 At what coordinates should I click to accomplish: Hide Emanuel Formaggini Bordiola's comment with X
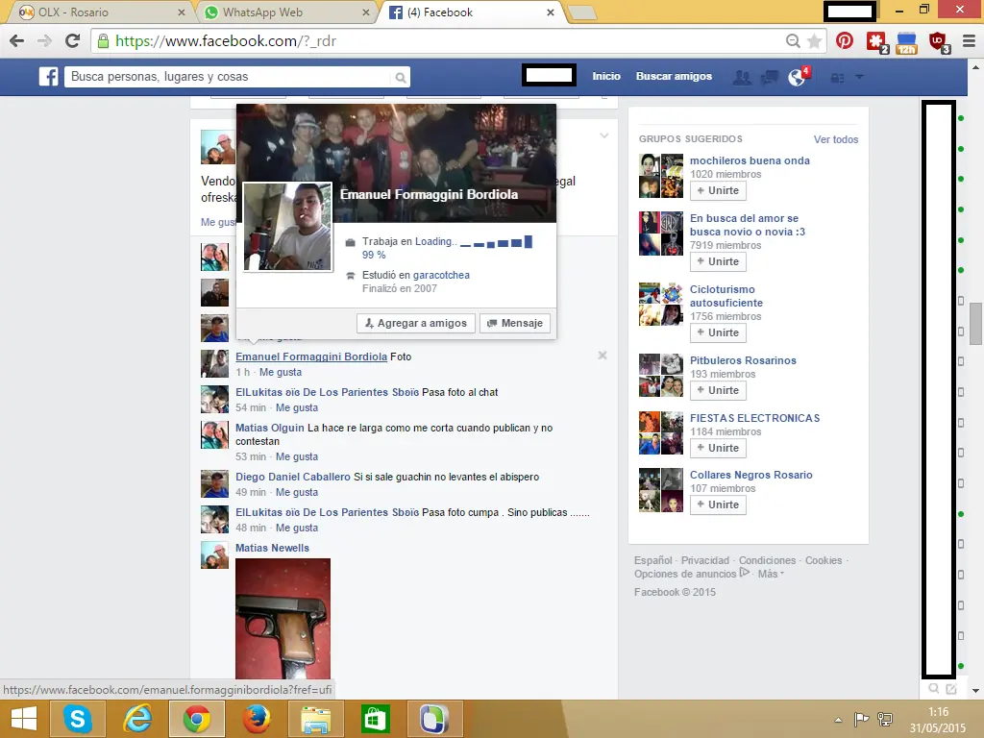click(x=603, y=356)
